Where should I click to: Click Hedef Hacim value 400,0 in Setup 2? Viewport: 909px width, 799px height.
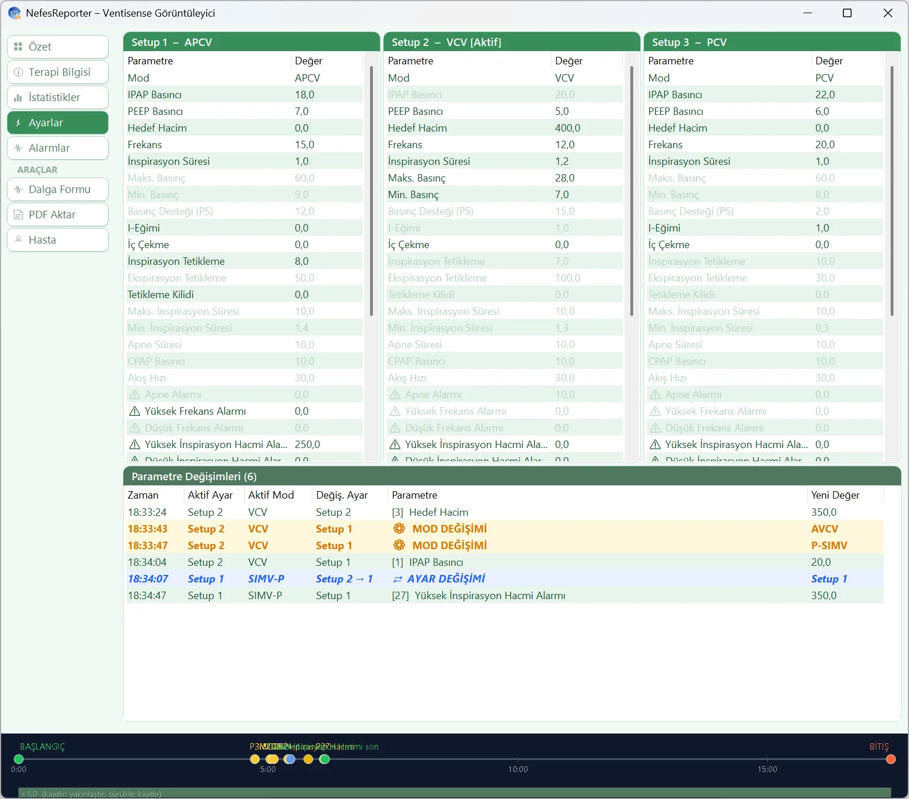[567, 128]
